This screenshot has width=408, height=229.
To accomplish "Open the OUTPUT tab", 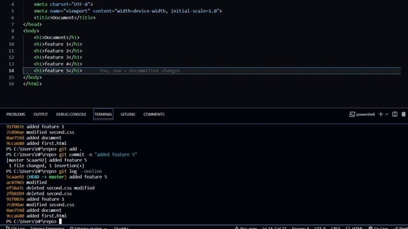I will click(41, 114).
